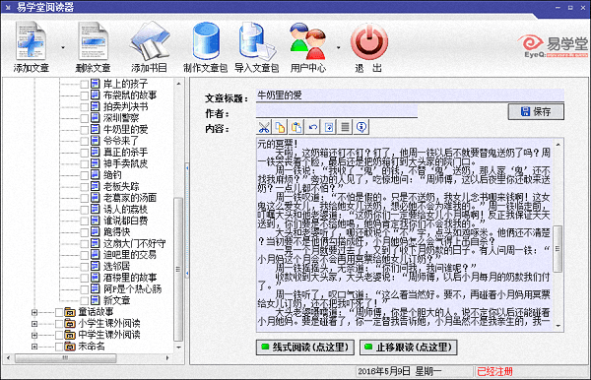
Task: Expand the 小学生课外阅读 tree node
Action: click(x=34, y=324)
